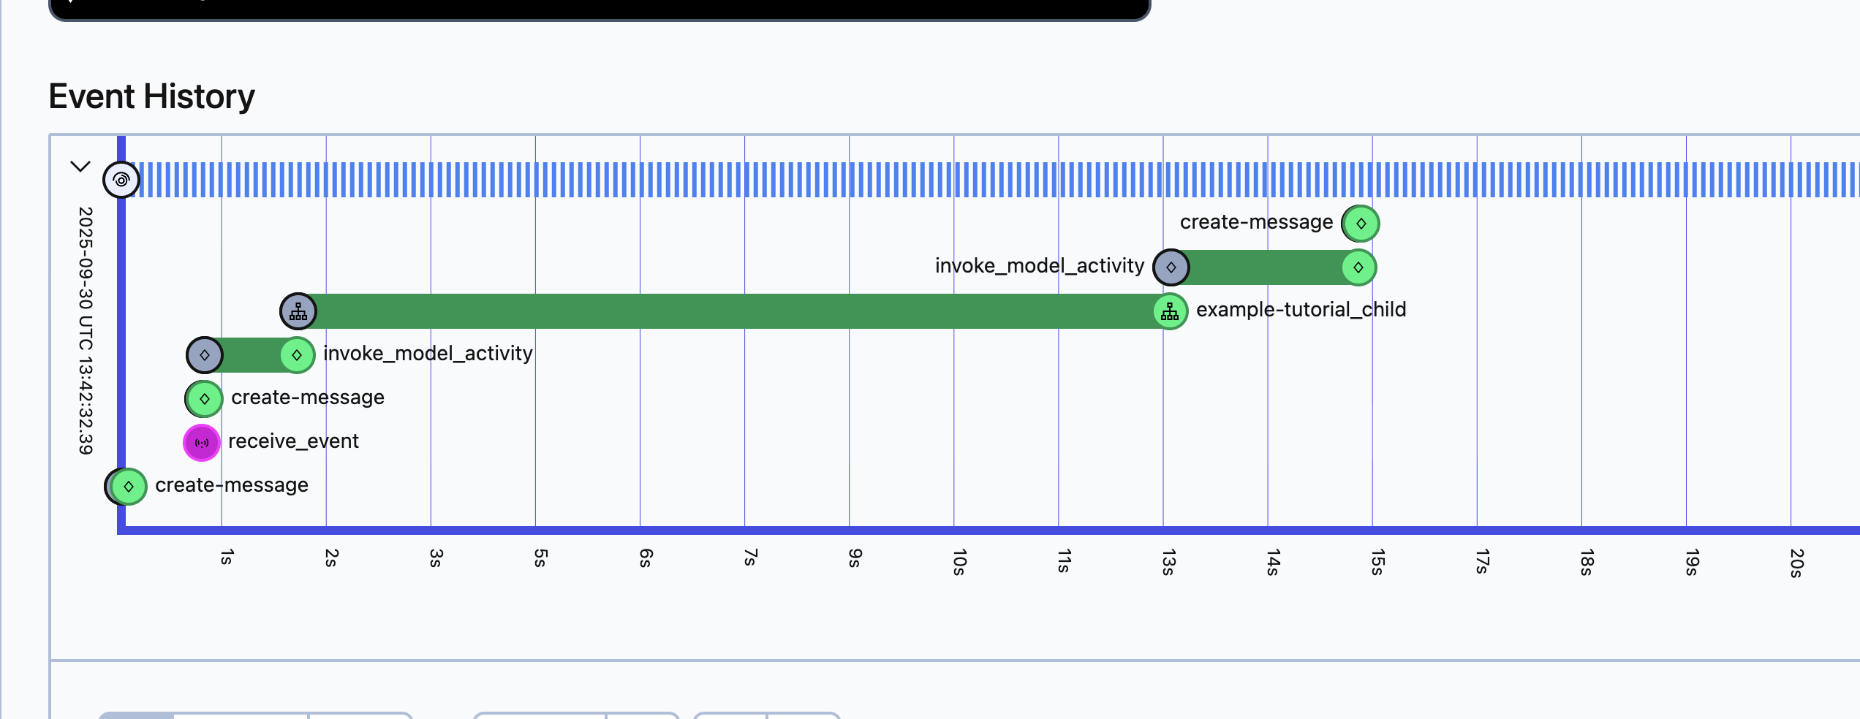Open the example-tutorial_child event label

(x=1301, y=309)
